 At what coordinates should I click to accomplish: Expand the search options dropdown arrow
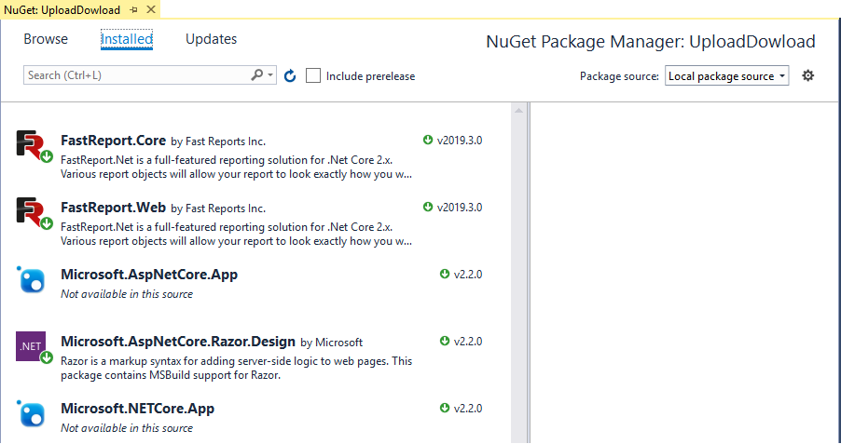coord(270,75)
